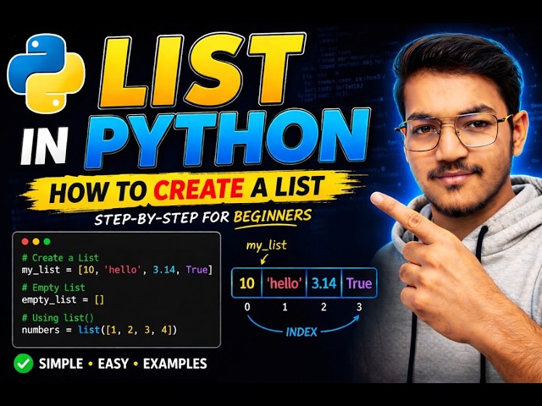Click the green dot in code window
542x406 pixels.
tap(47, 242)
